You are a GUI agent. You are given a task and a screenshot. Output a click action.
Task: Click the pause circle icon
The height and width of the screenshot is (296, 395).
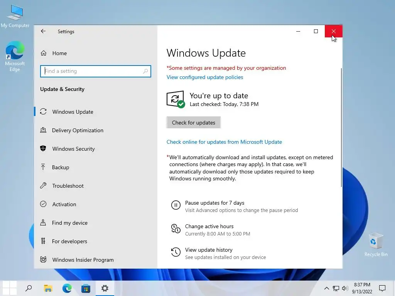176,205
